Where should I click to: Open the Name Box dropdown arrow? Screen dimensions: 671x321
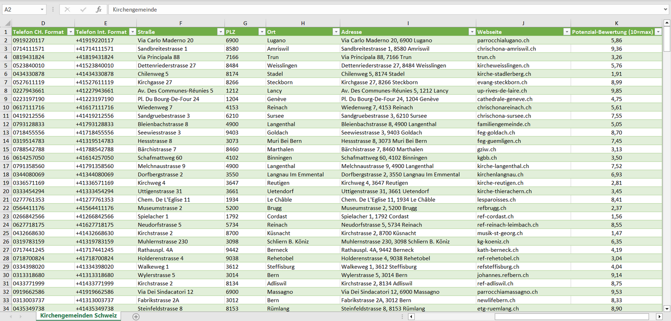42,10
